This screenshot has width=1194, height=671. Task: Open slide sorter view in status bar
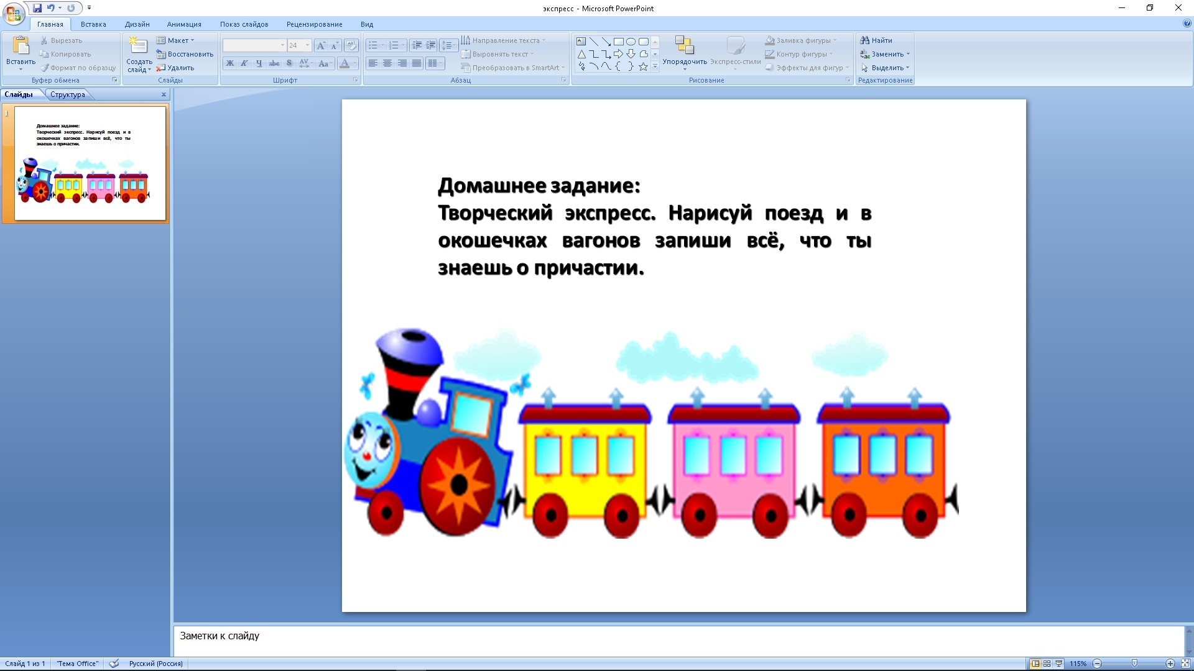(1047, 664)
